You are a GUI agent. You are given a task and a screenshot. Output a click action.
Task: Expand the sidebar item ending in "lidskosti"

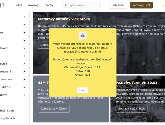click(24, 87)
